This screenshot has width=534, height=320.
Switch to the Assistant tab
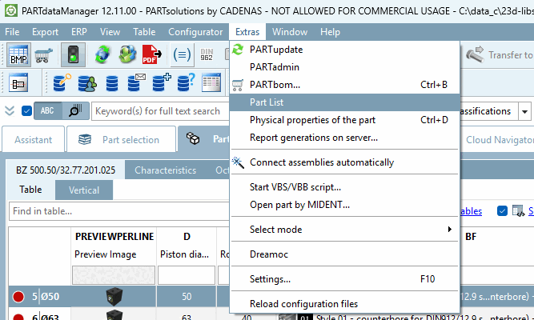click(x=33, y=139)
